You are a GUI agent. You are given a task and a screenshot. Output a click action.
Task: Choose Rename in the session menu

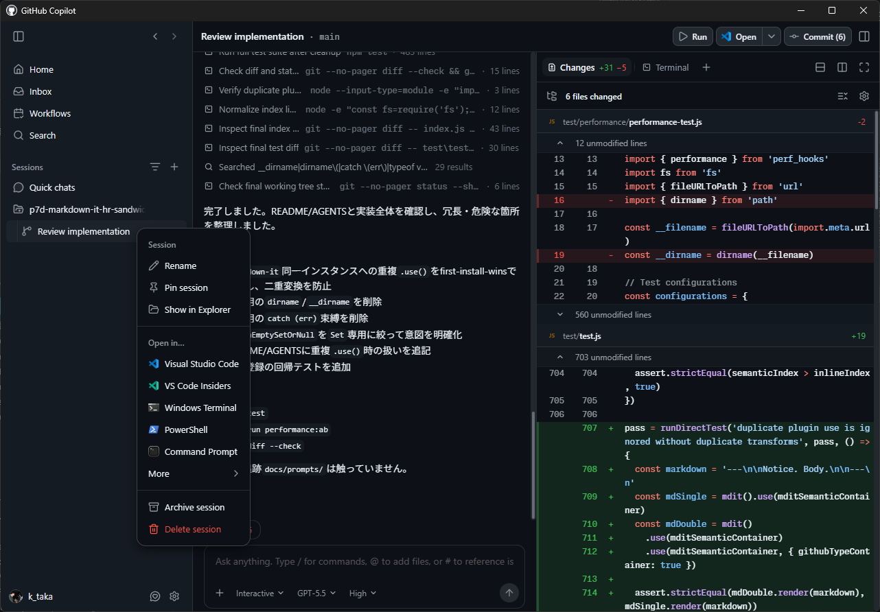tap(194, 266)
